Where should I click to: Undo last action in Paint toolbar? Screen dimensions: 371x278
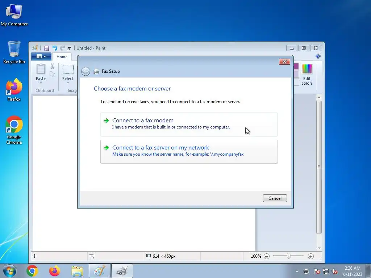55,48
